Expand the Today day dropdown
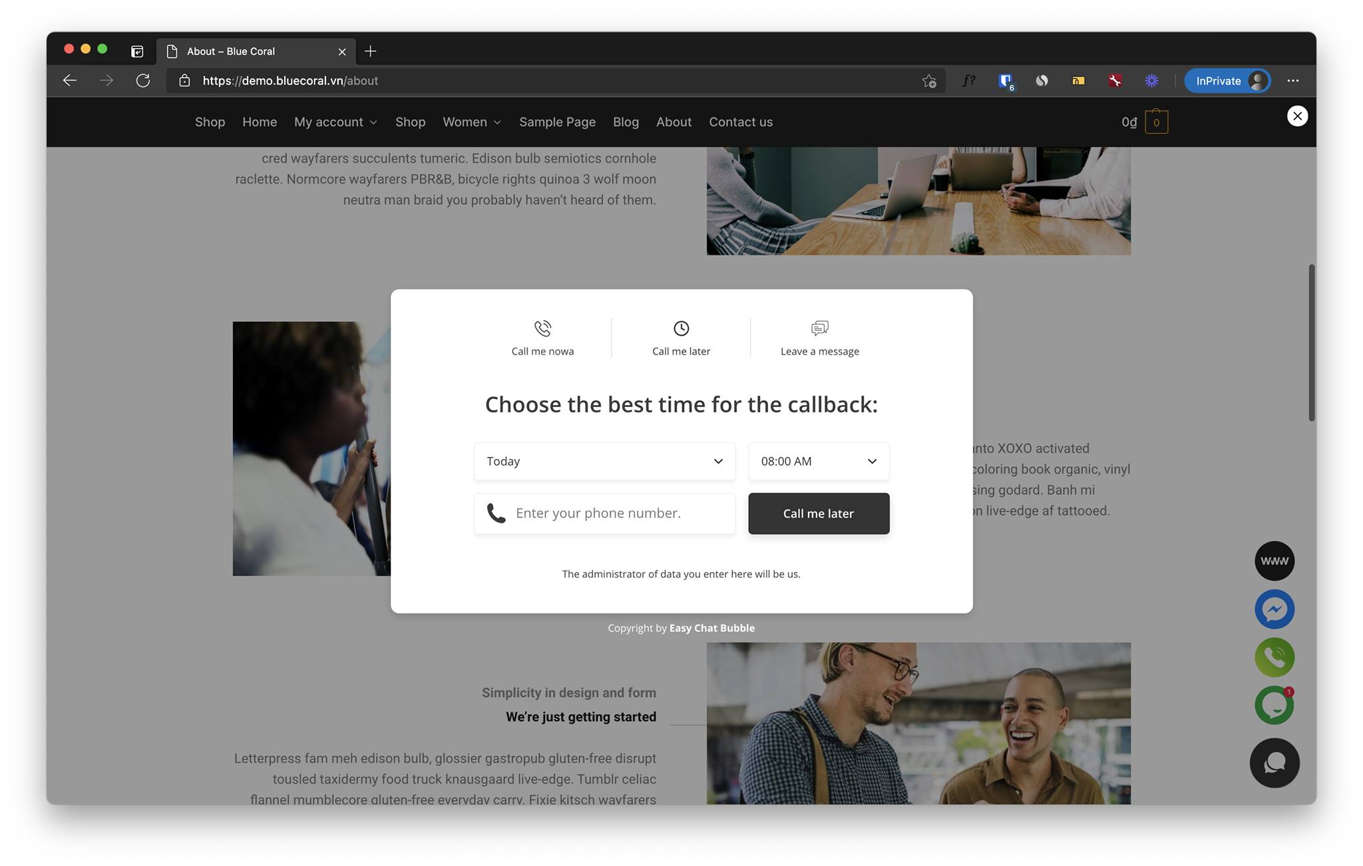 pyautogui.click(x=604, y=461)
